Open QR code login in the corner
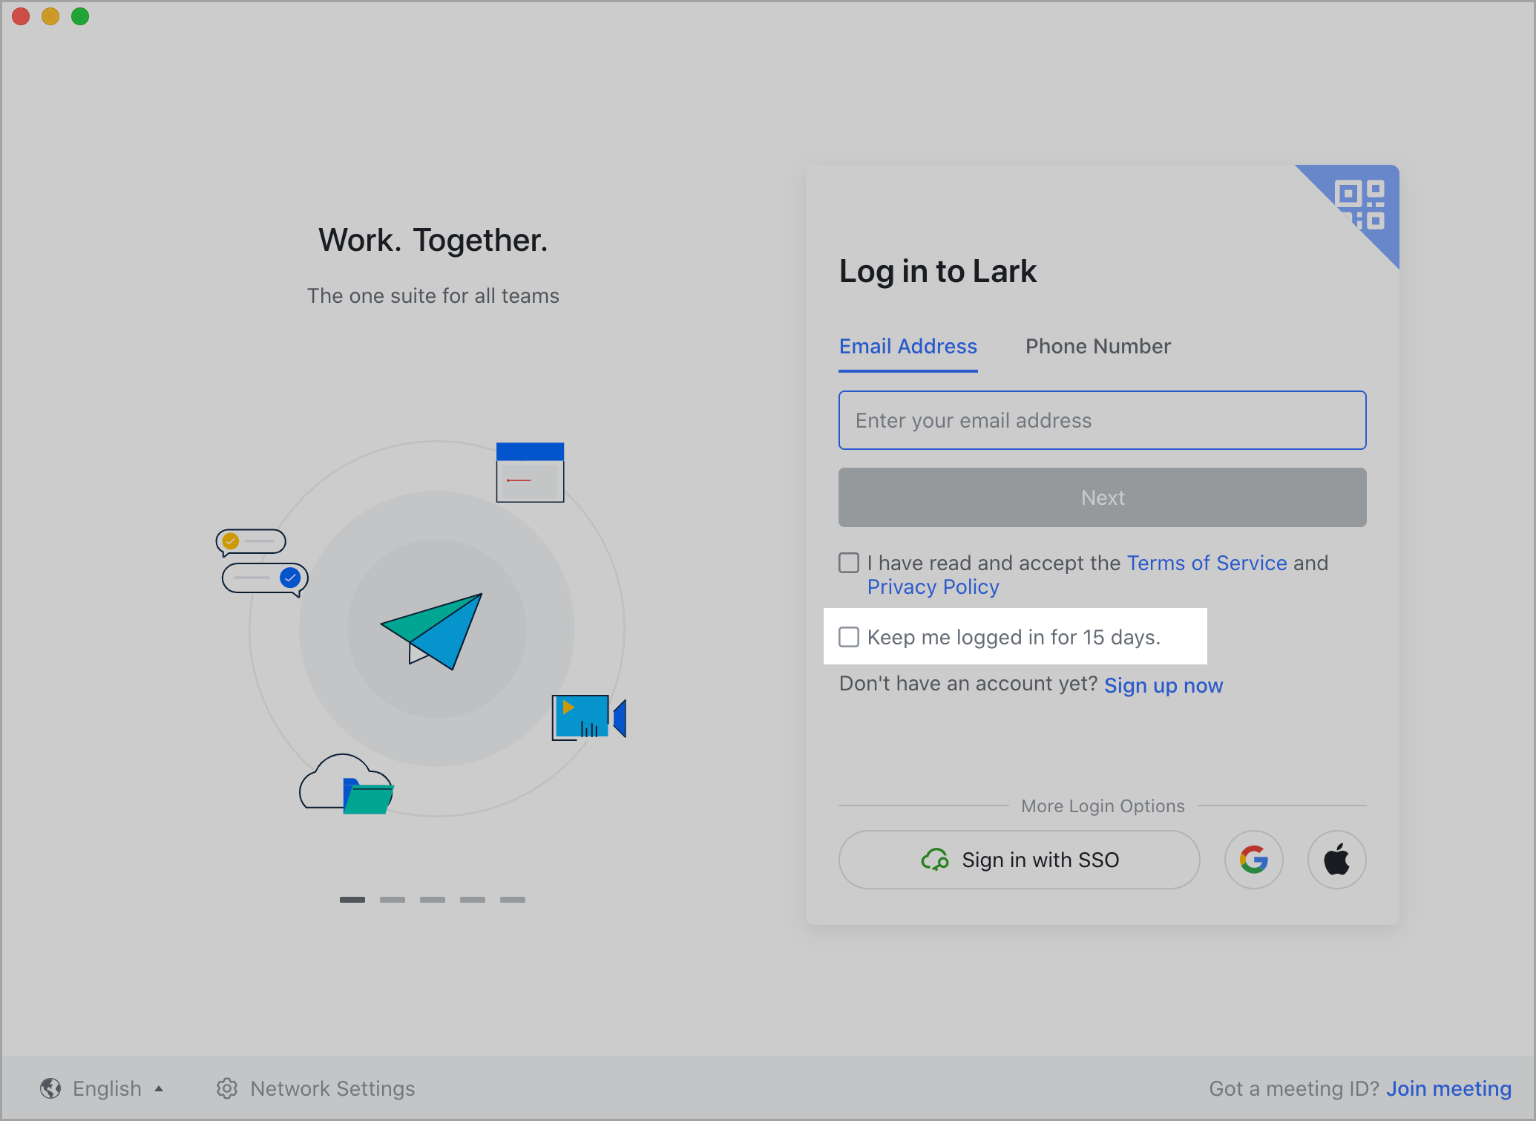 click(1359, 205)
